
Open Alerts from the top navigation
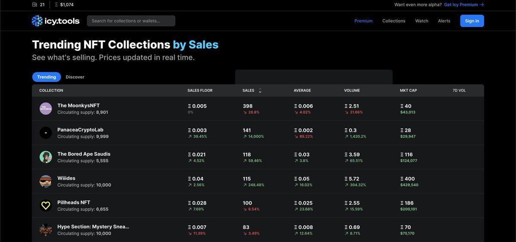(x=444, y=21)
